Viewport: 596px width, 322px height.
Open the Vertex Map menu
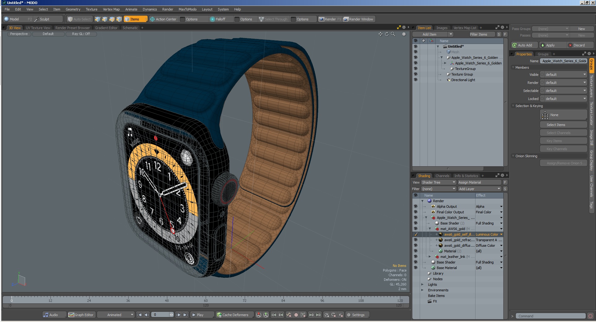pos(111,9)
